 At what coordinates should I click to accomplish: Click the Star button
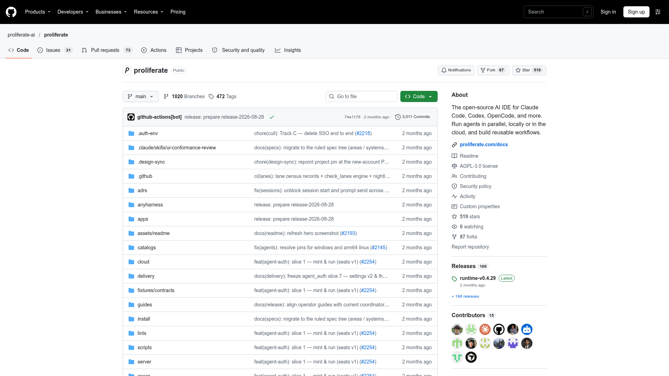coord(529,70)
